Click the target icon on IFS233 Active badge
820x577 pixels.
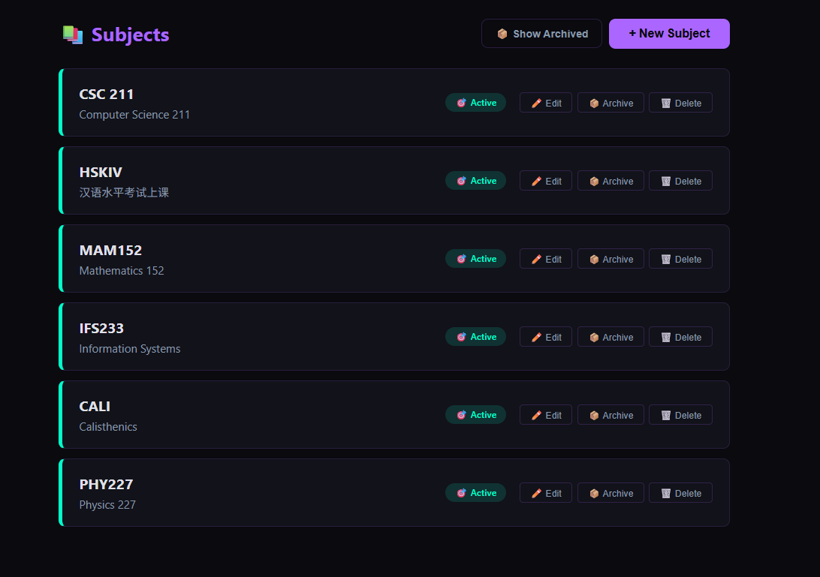[x=461, y=337]
